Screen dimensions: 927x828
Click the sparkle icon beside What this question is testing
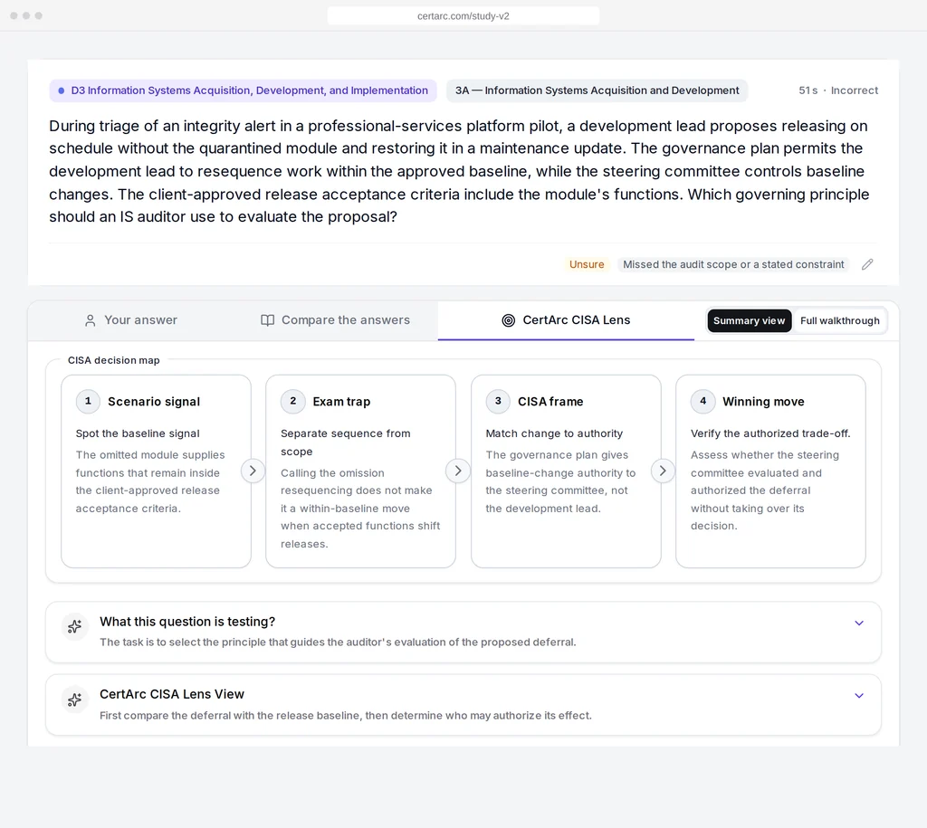(74, 626)
